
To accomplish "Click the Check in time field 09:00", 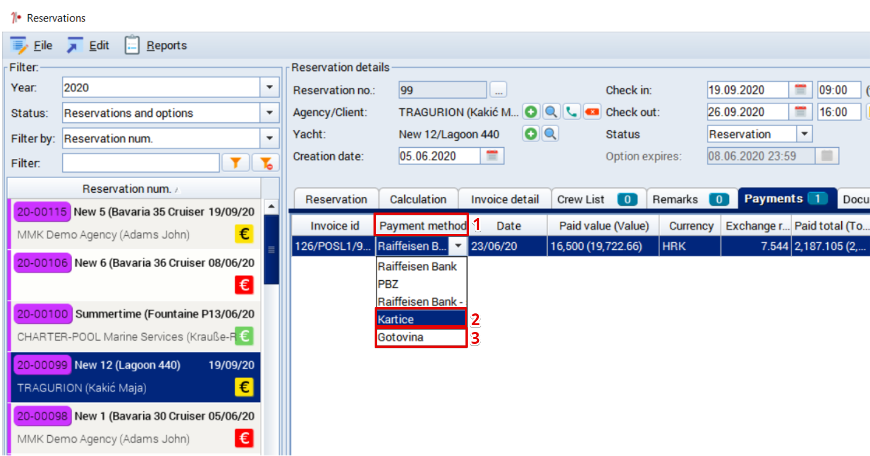I will [839, 90].
